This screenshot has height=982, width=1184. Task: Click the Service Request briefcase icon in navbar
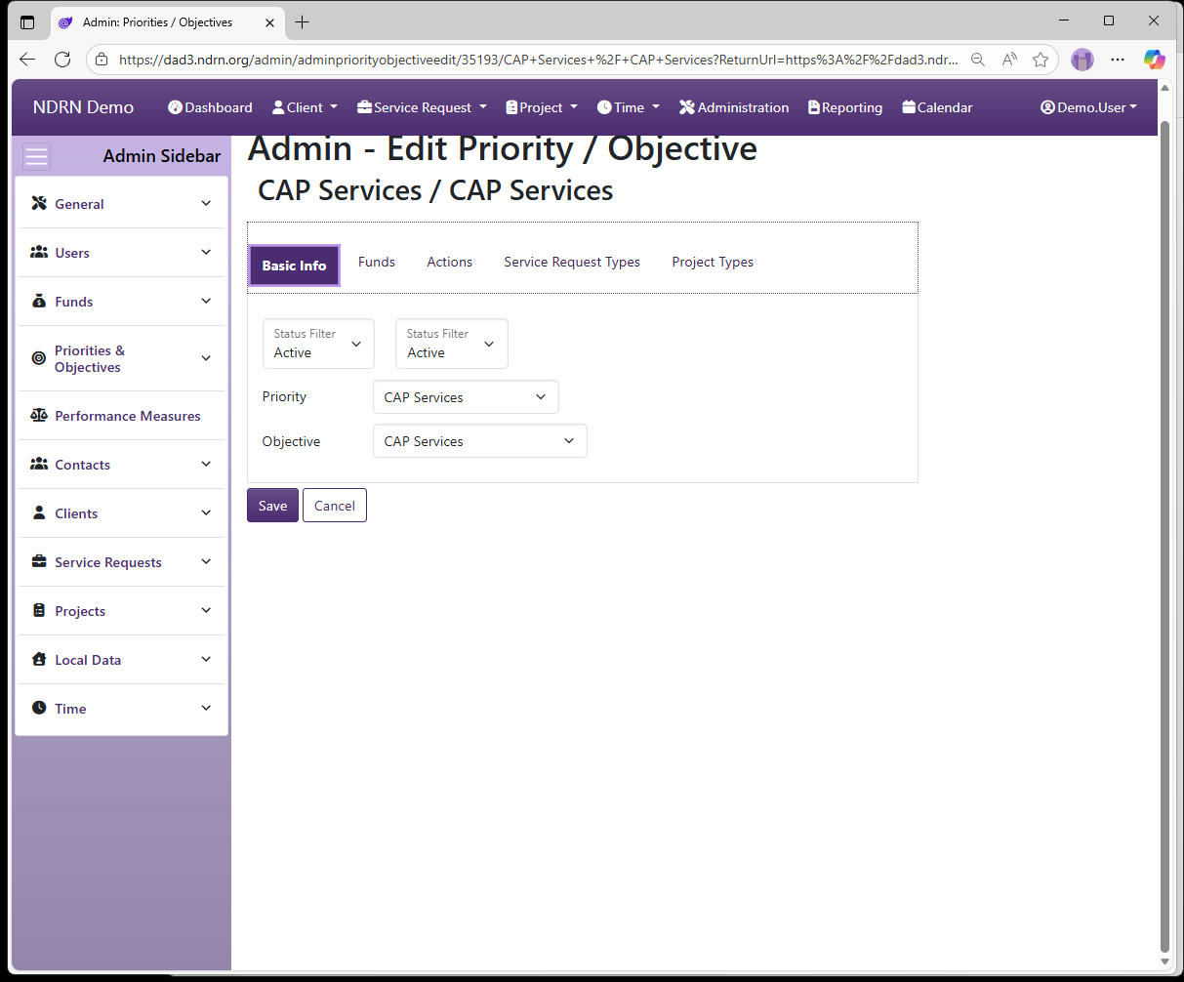coord(365,107)
